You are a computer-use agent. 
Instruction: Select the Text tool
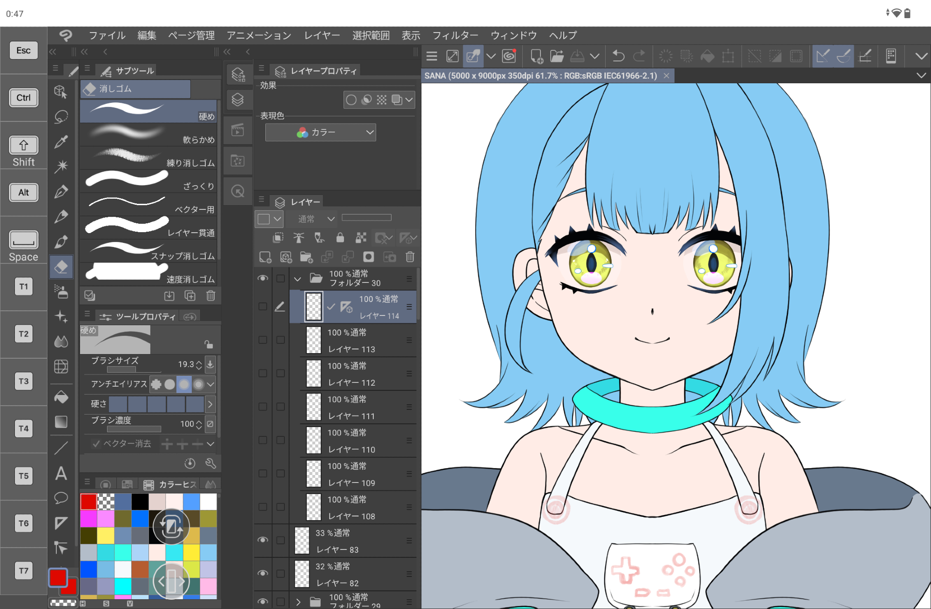point(61,473)
